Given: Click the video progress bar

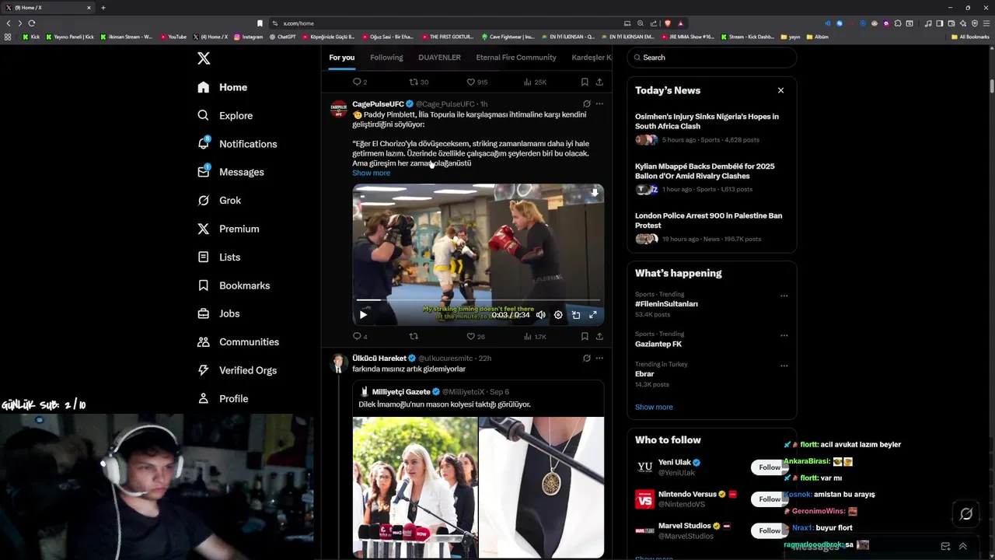Looking at the screenshot, I should click(478, 299).
